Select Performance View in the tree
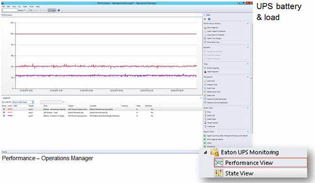This screenshot has width=315, height=183. tap(261, 163)
